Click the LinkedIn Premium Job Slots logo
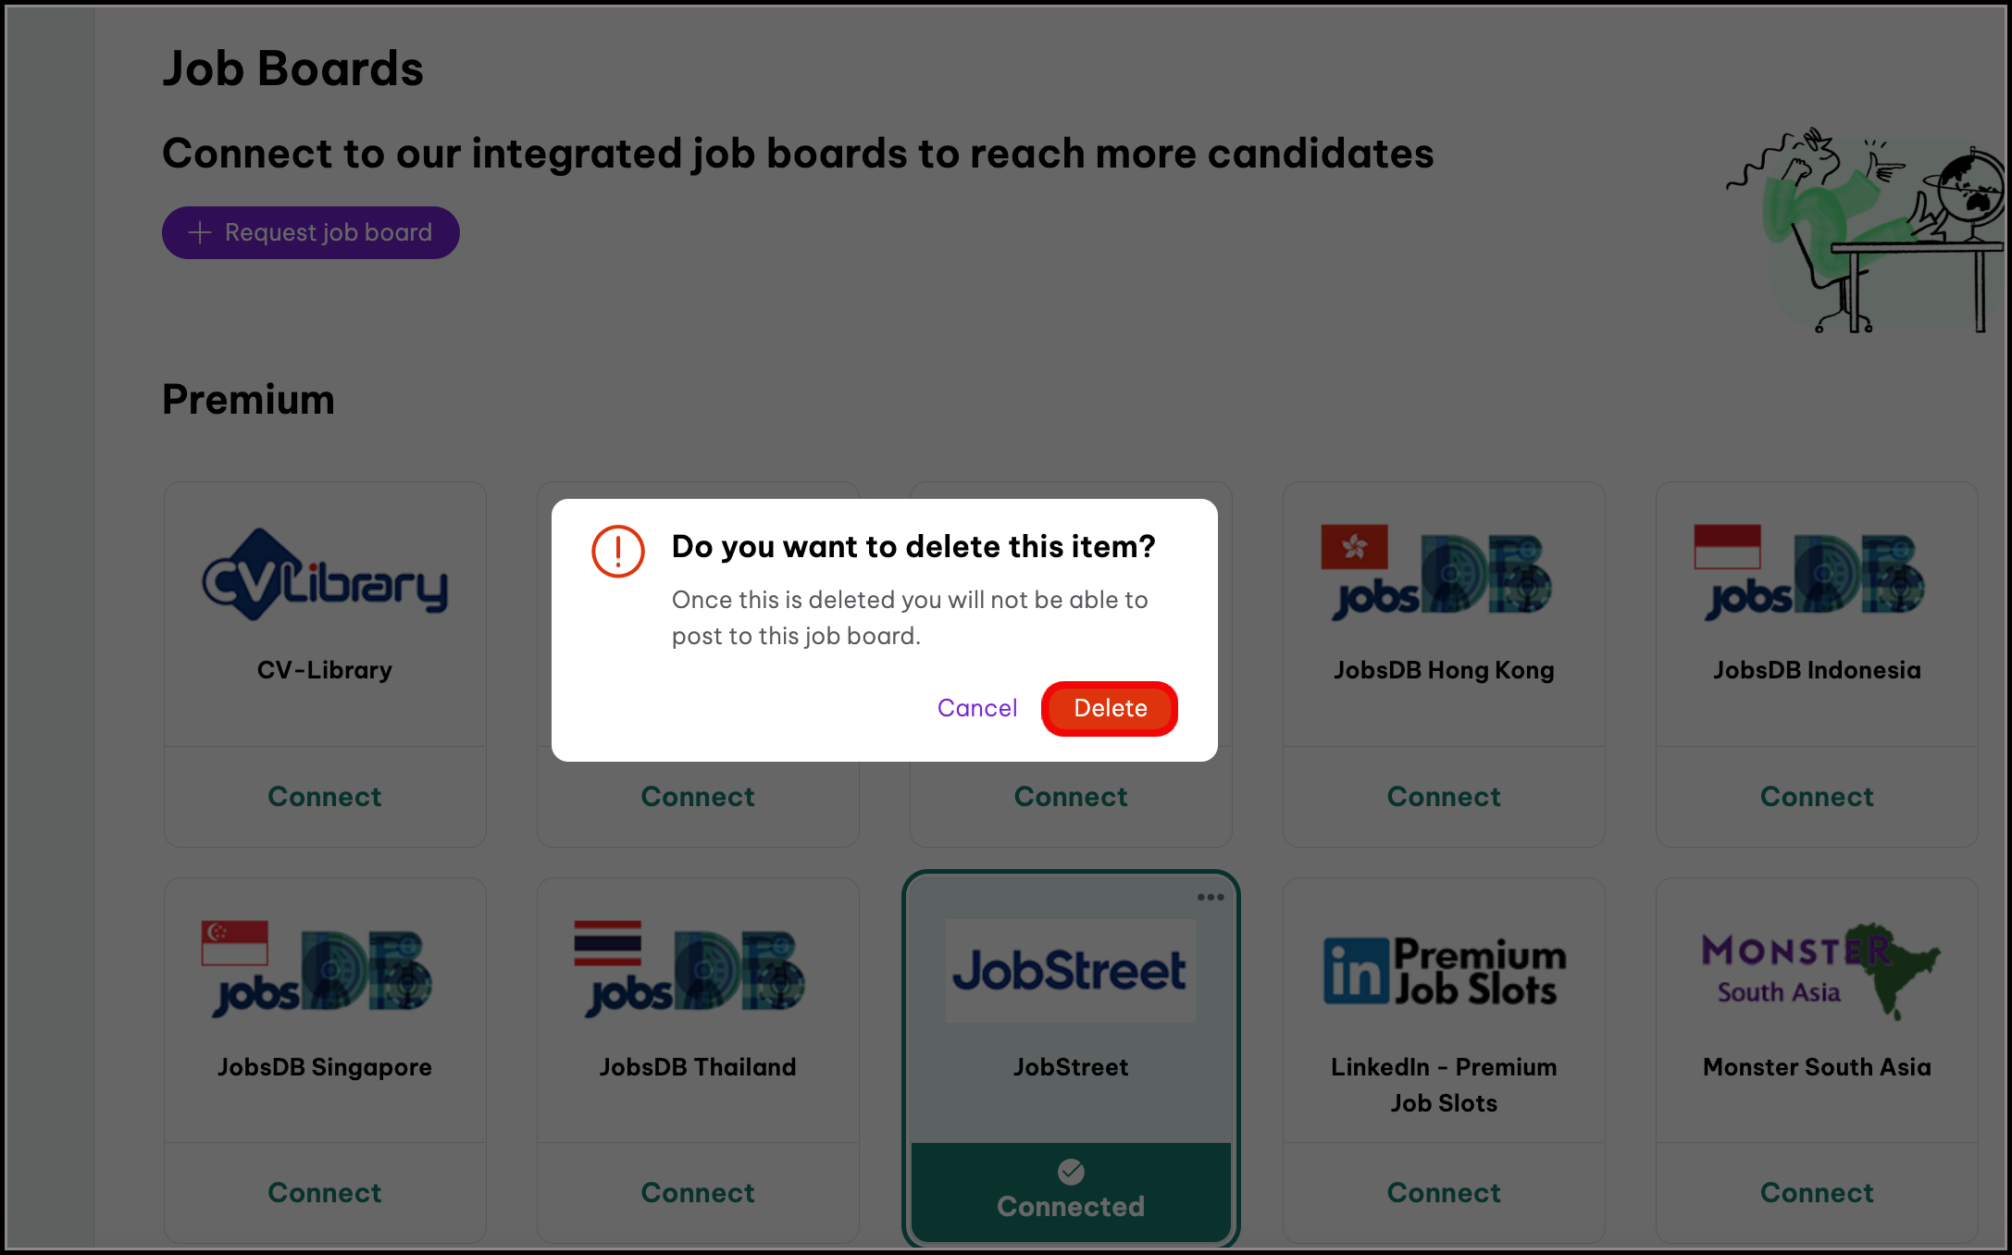Viewport: 2012px width, 1255px height. coord(1443,970)
